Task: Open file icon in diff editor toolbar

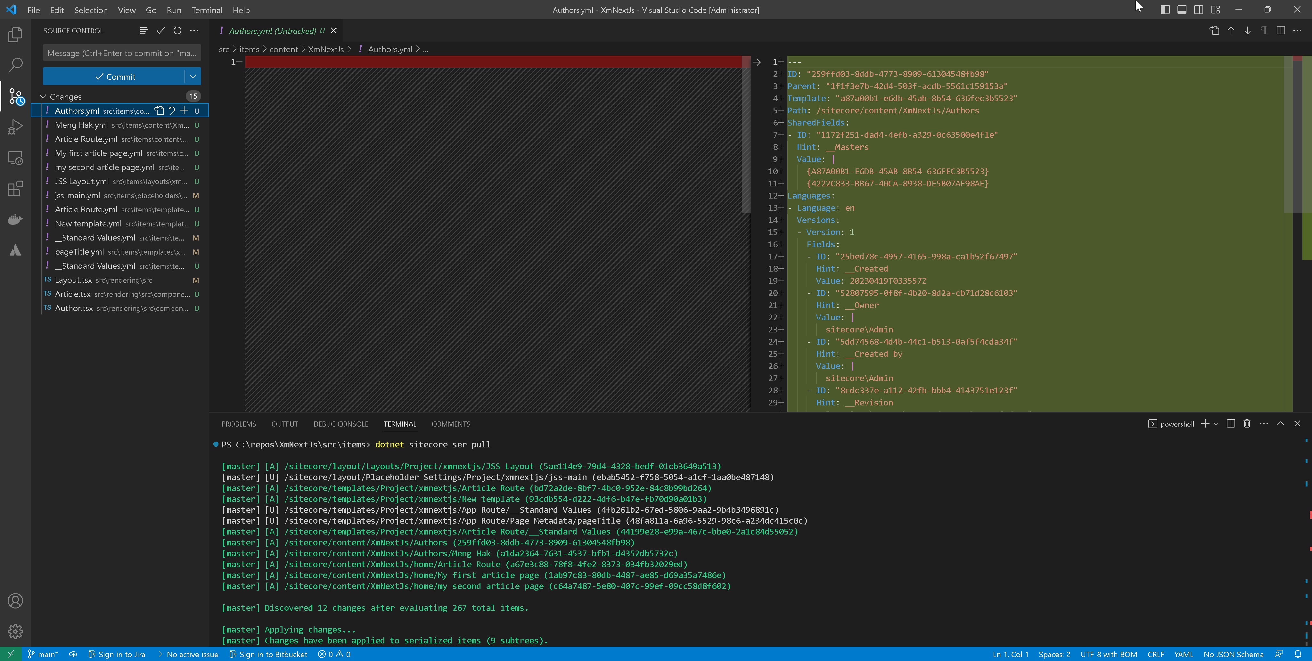Action: pyautogui.click(x=1214, y=30)
